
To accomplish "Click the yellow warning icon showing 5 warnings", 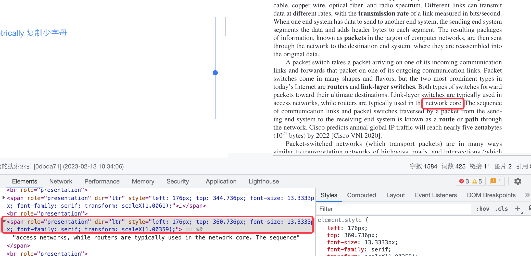I will point(475,181).
